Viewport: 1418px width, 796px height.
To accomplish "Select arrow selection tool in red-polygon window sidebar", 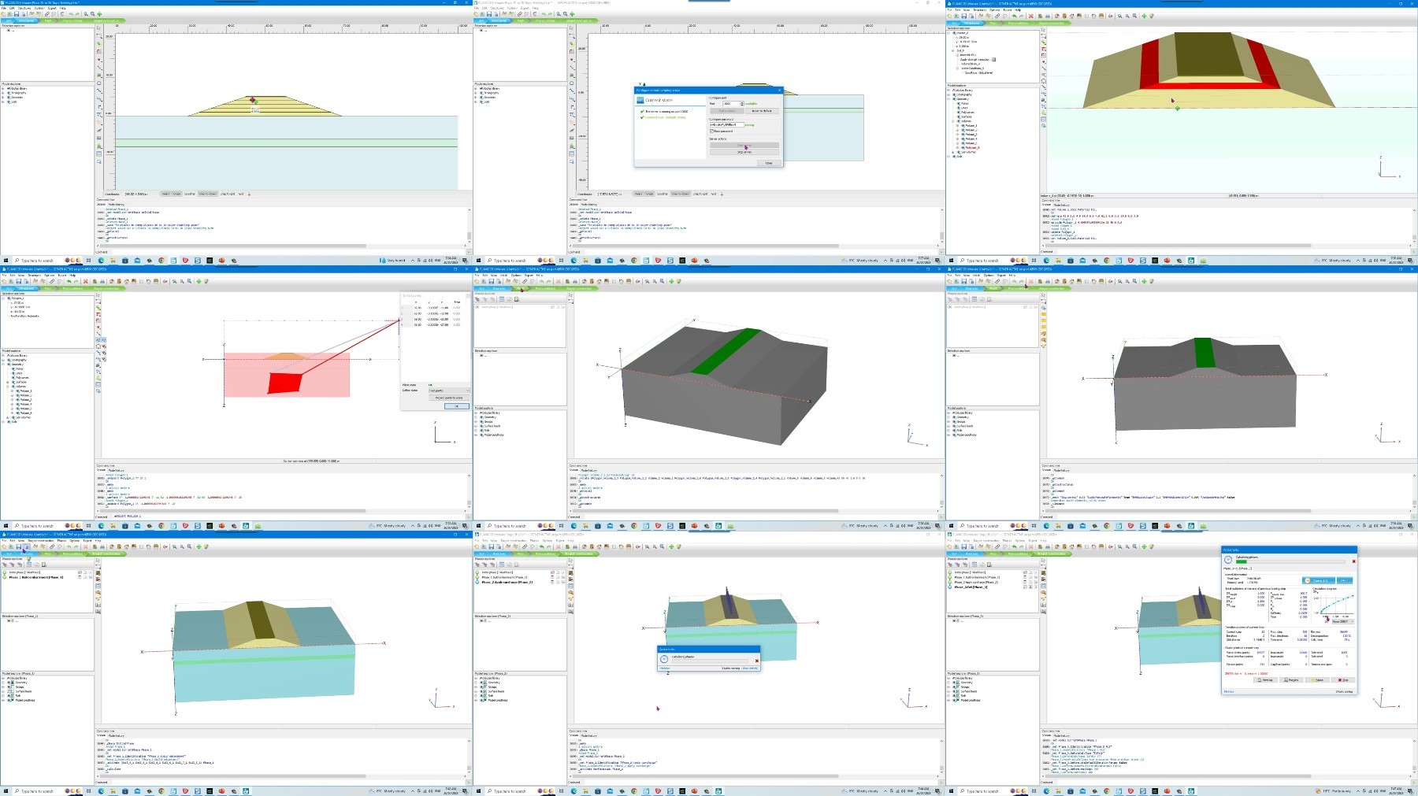I will [x=98, y=295].
